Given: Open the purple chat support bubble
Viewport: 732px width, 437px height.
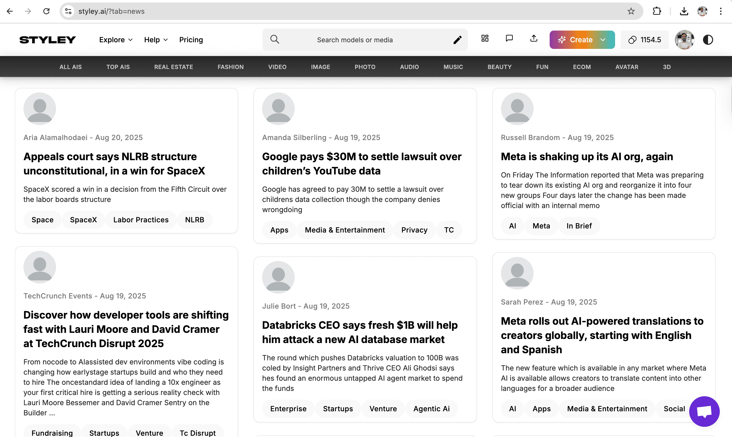Looking at the screenshot, I should 704,411.
